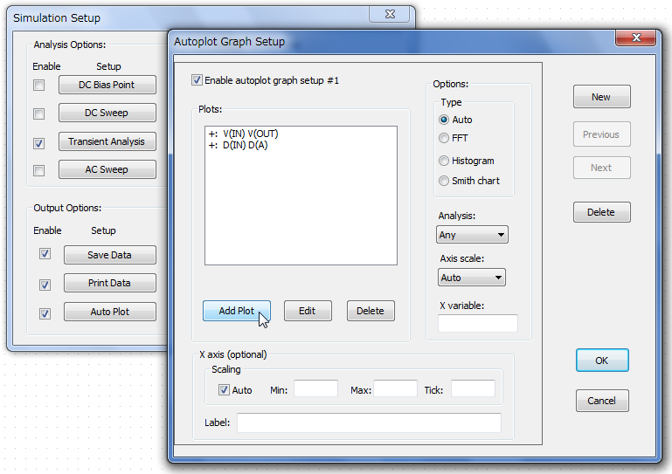672x474 pixels.
Task: Uncheck Enable autoplot graph setup #1
Action: coord(197,80)
